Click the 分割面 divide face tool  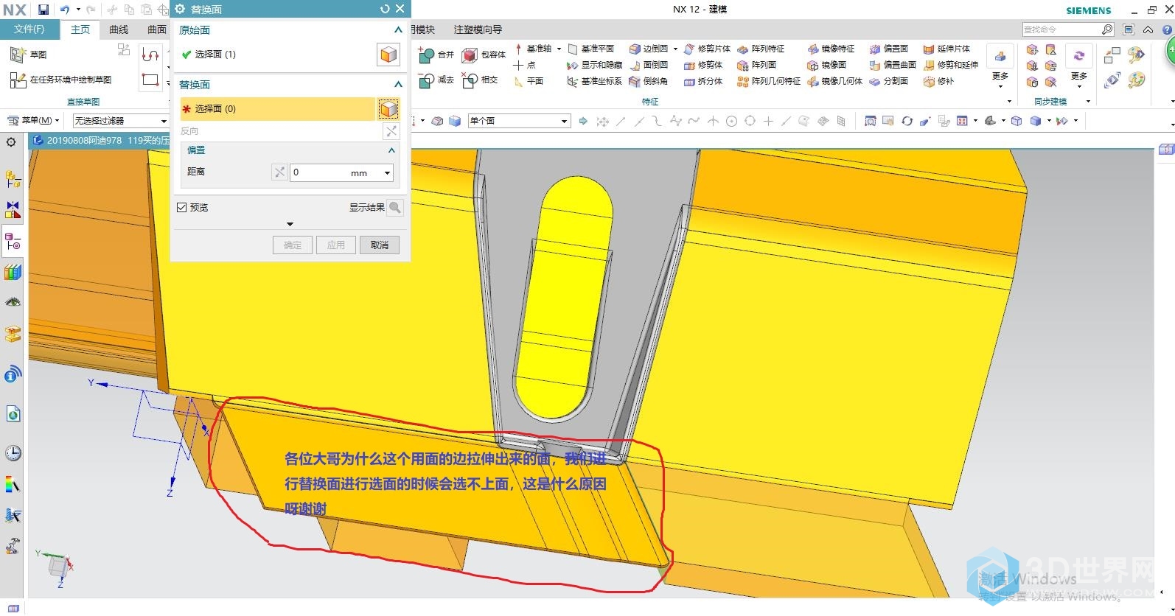889,81
